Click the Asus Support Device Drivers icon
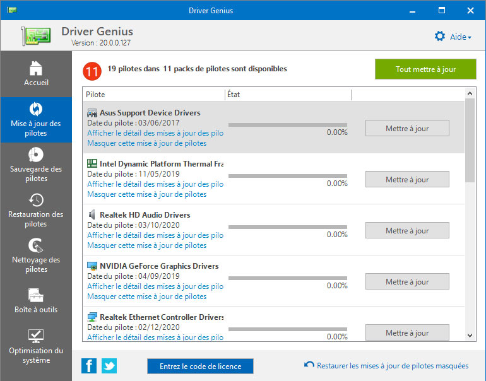 [92, 113]
